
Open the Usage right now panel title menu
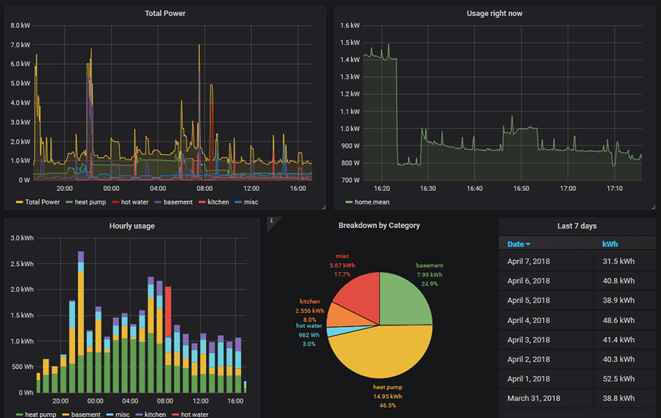494,13
